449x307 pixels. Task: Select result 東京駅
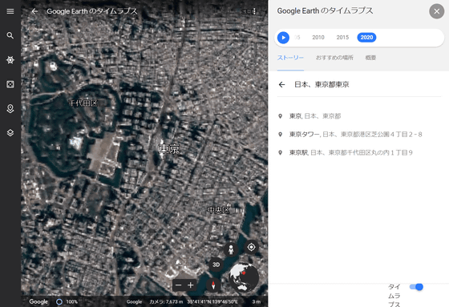pyautogui.click(x=359, y=152)
